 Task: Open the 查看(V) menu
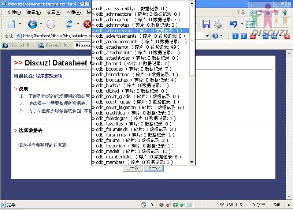53,12
